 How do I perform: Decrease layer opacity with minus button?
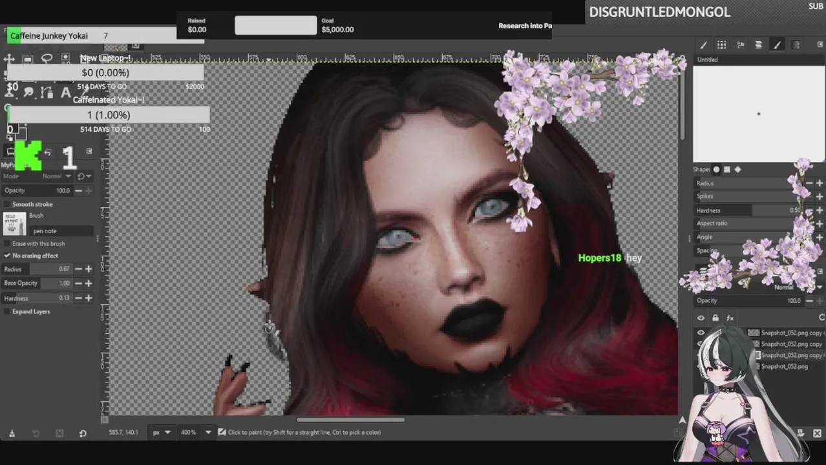click(810, 301)
